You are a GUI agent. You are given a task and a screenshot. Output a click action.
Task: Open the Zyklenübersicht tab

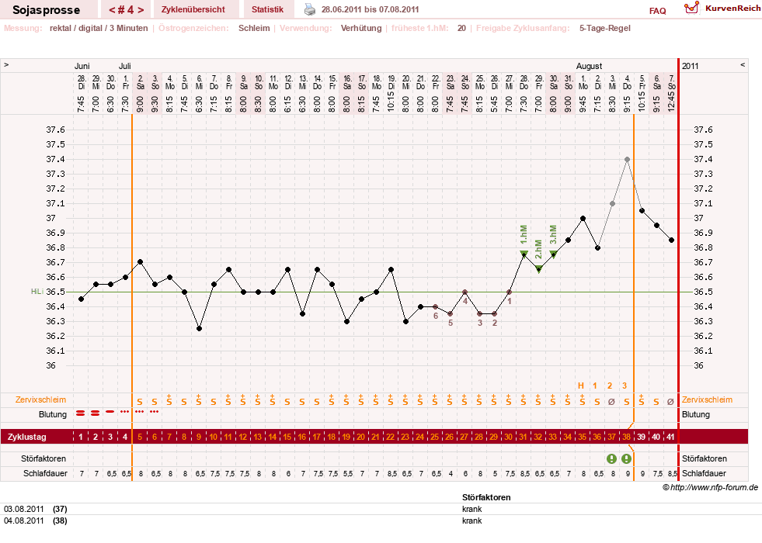pos(193,10)
